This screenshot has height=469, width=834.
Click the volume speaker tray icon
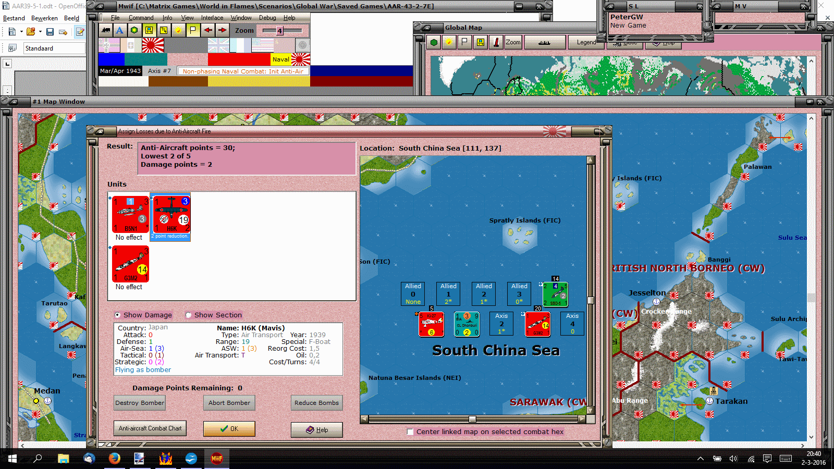click(733, 459)
